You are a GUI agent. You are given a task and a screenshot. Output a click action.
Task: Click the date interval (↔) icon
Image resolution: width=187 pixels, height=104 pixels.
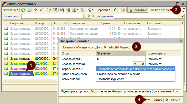point(49,10)
